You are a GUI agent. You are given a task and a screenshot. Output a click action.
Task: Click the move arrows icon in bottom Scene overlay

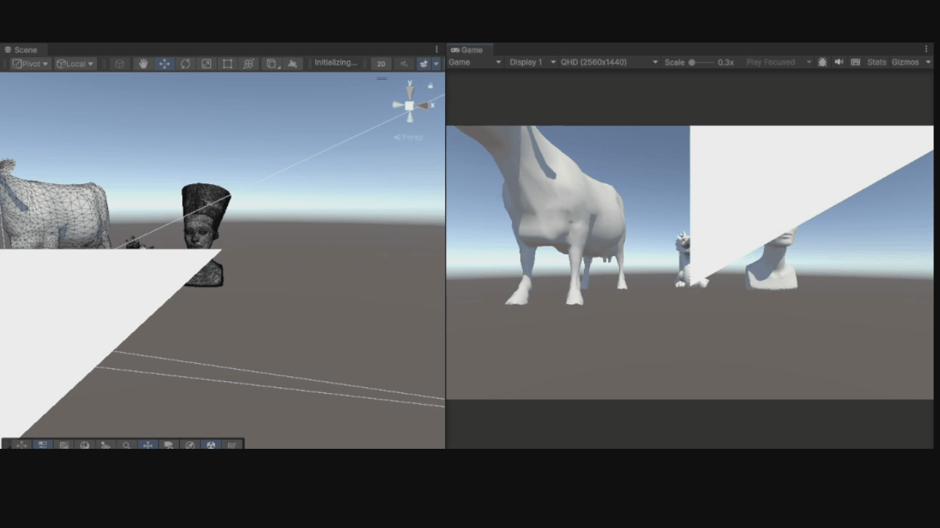[21, 445]
